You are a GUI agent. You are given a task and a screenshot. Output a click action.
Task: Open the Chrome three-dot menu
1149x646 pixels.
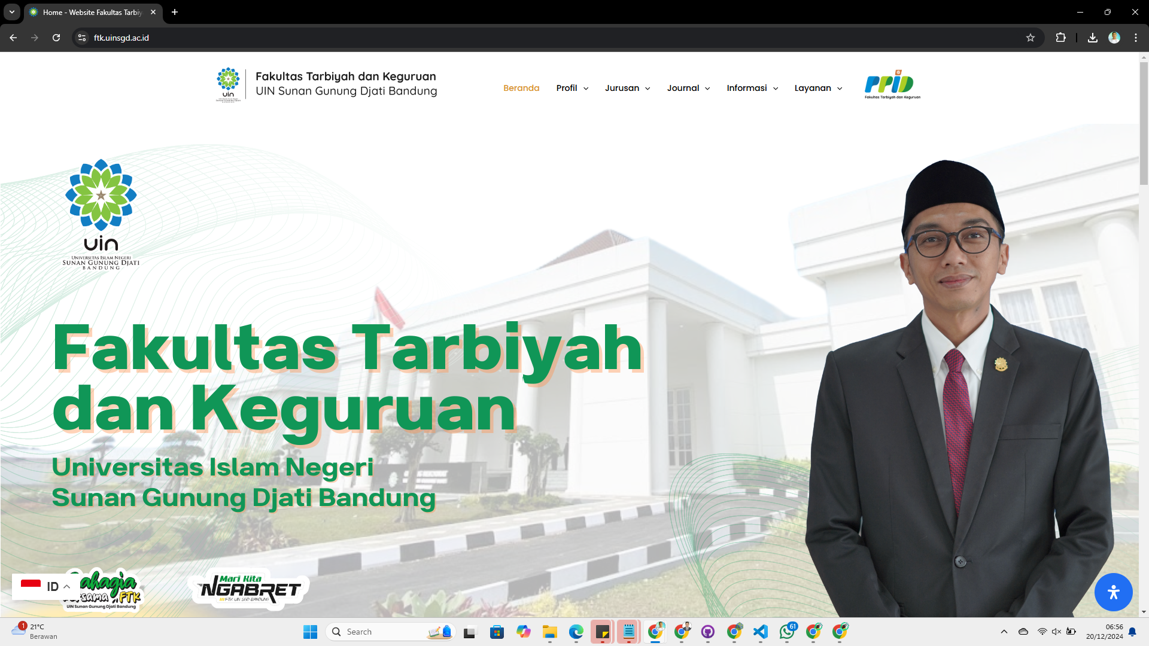[1136, 38]
